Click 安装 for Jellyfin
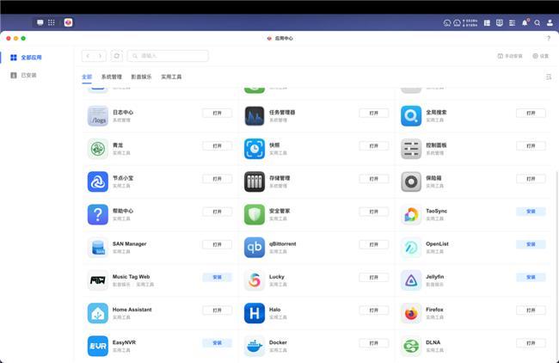The image size is (559, 363). 531,277
